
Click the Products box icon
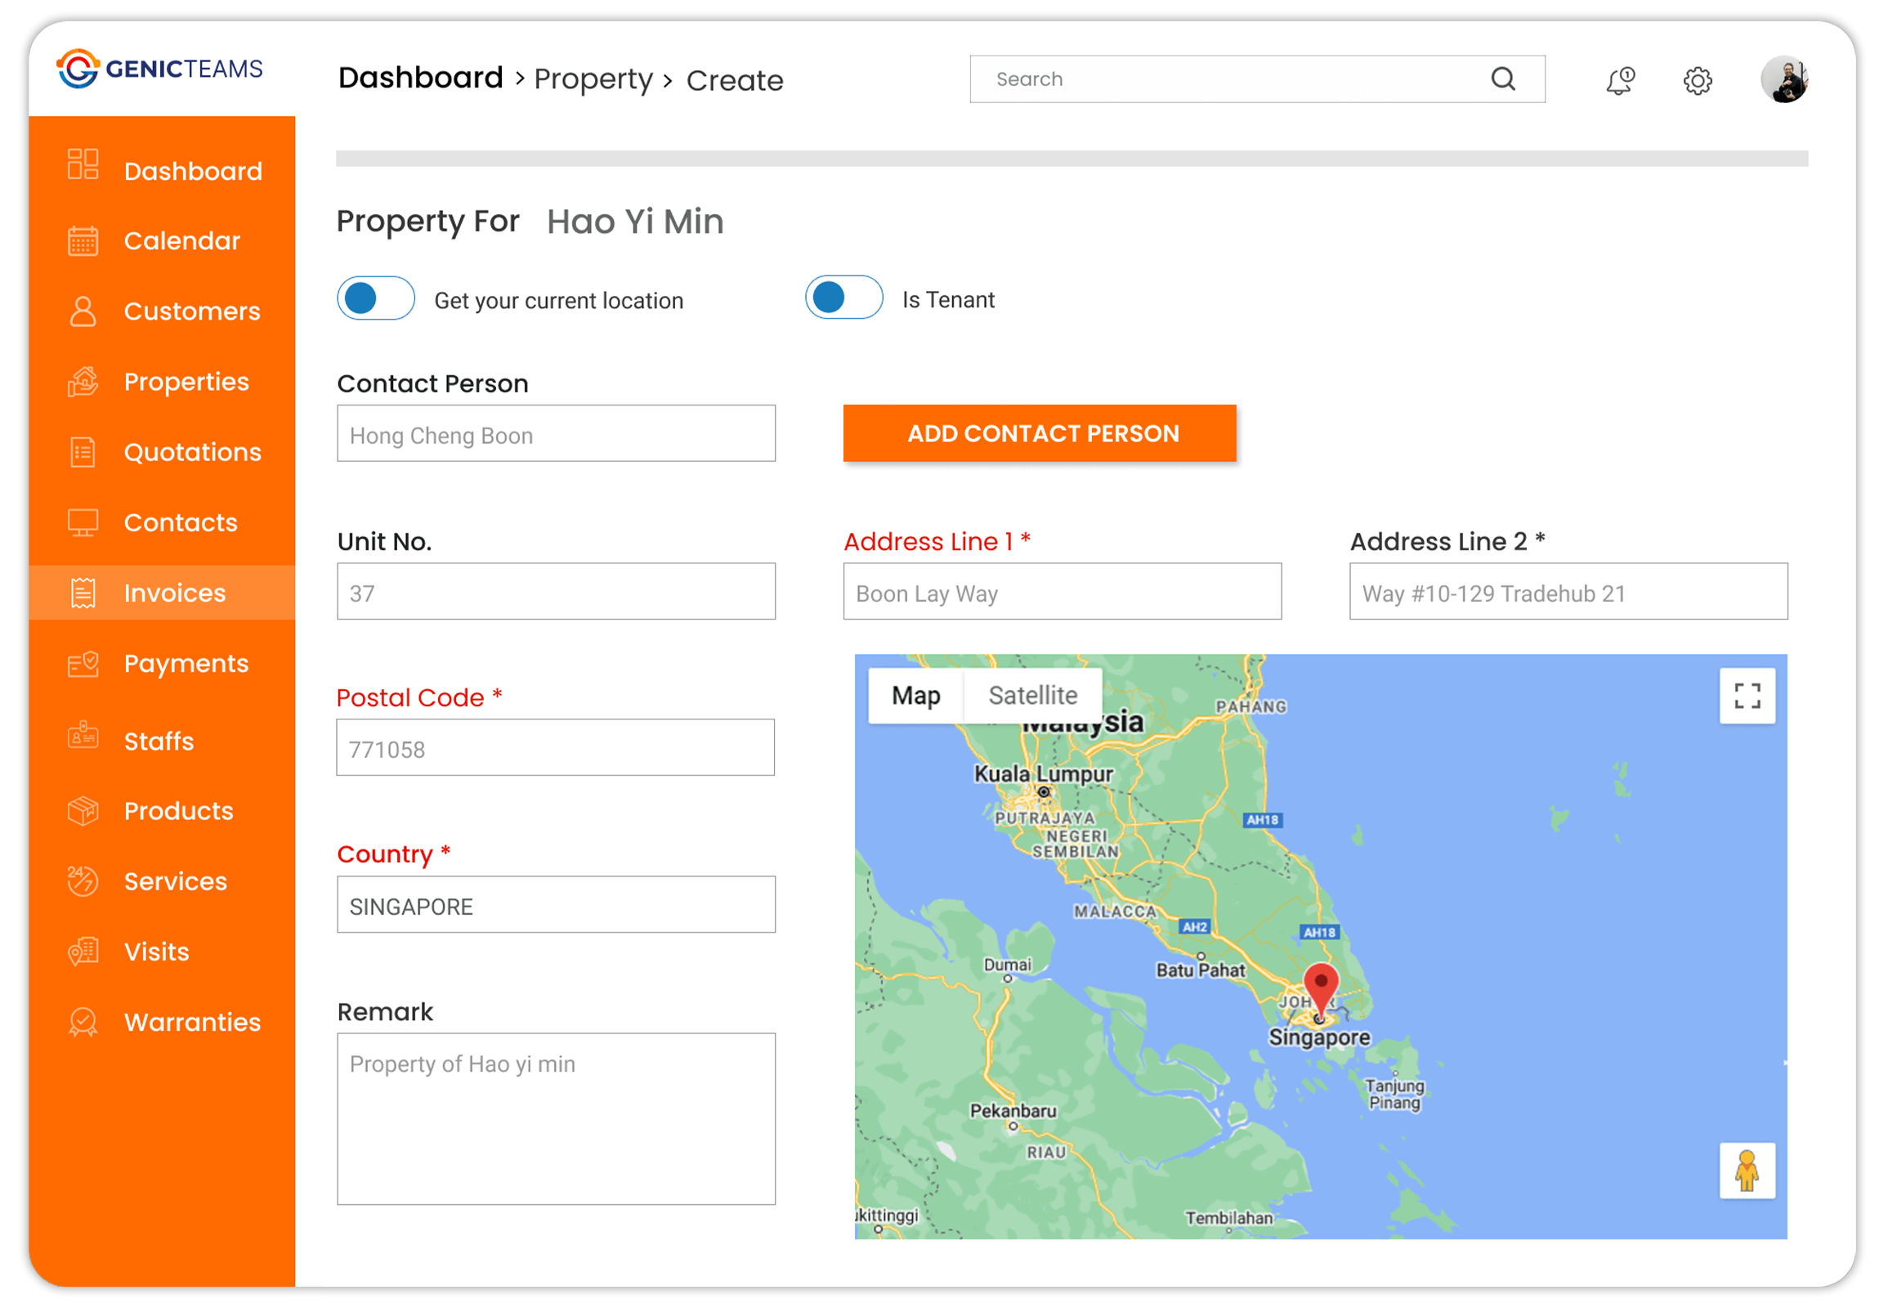pyautogui.click(x=83, y=811)
